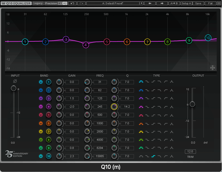The height and width of the screenshot is (172, 222).
Task: Click band 4 Q value field 14.2
Action: coord(127,107)
